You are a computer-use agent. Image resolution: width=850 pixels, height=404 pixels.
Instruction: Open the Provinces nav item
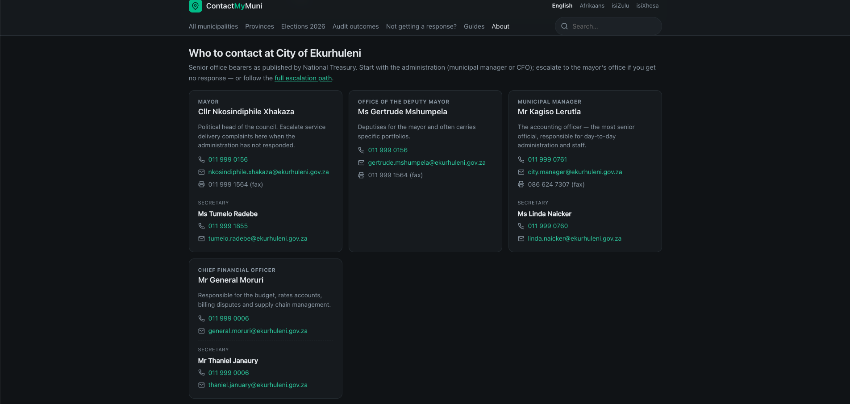click(x=259, y=26)
